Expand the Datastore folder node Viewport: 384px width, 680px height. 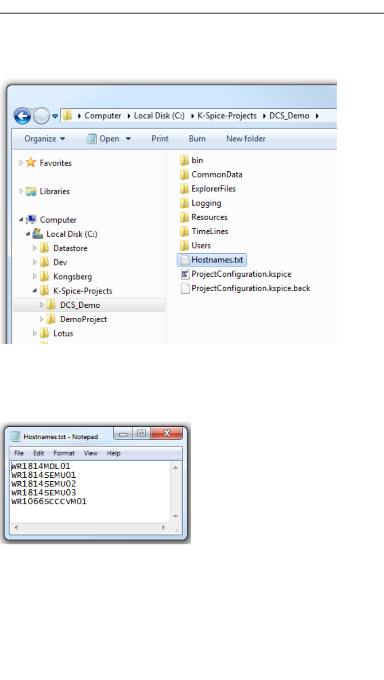(x=35, y=248)
